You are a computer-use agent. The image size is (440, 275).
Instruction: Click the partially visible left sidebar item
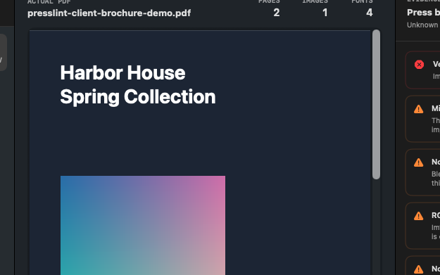tap(3, 53)
